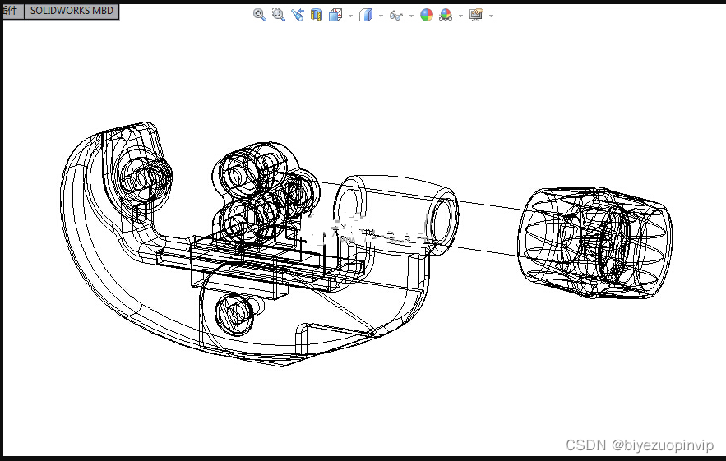
Task: Open the Section View tool
Action: (317, 15)
